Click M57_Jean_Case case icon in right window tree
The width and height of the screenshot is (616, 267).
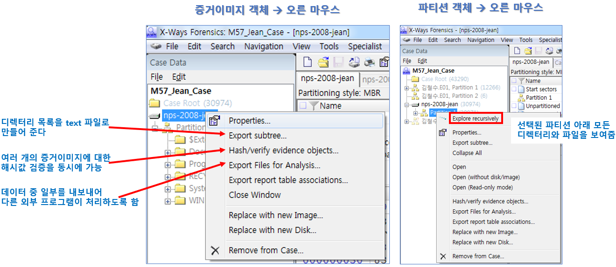pyautogui.click(x=406, y=71)
